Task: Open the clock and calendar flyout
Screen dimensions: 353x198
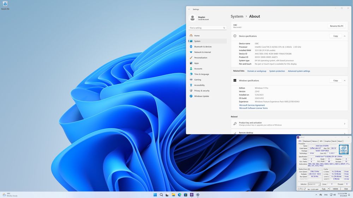Action: coord(342,194)
